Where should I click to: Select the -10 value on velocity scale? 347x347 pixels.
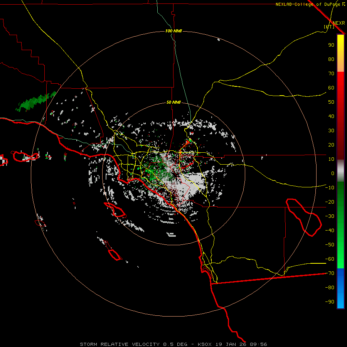(x=330, y=188)
